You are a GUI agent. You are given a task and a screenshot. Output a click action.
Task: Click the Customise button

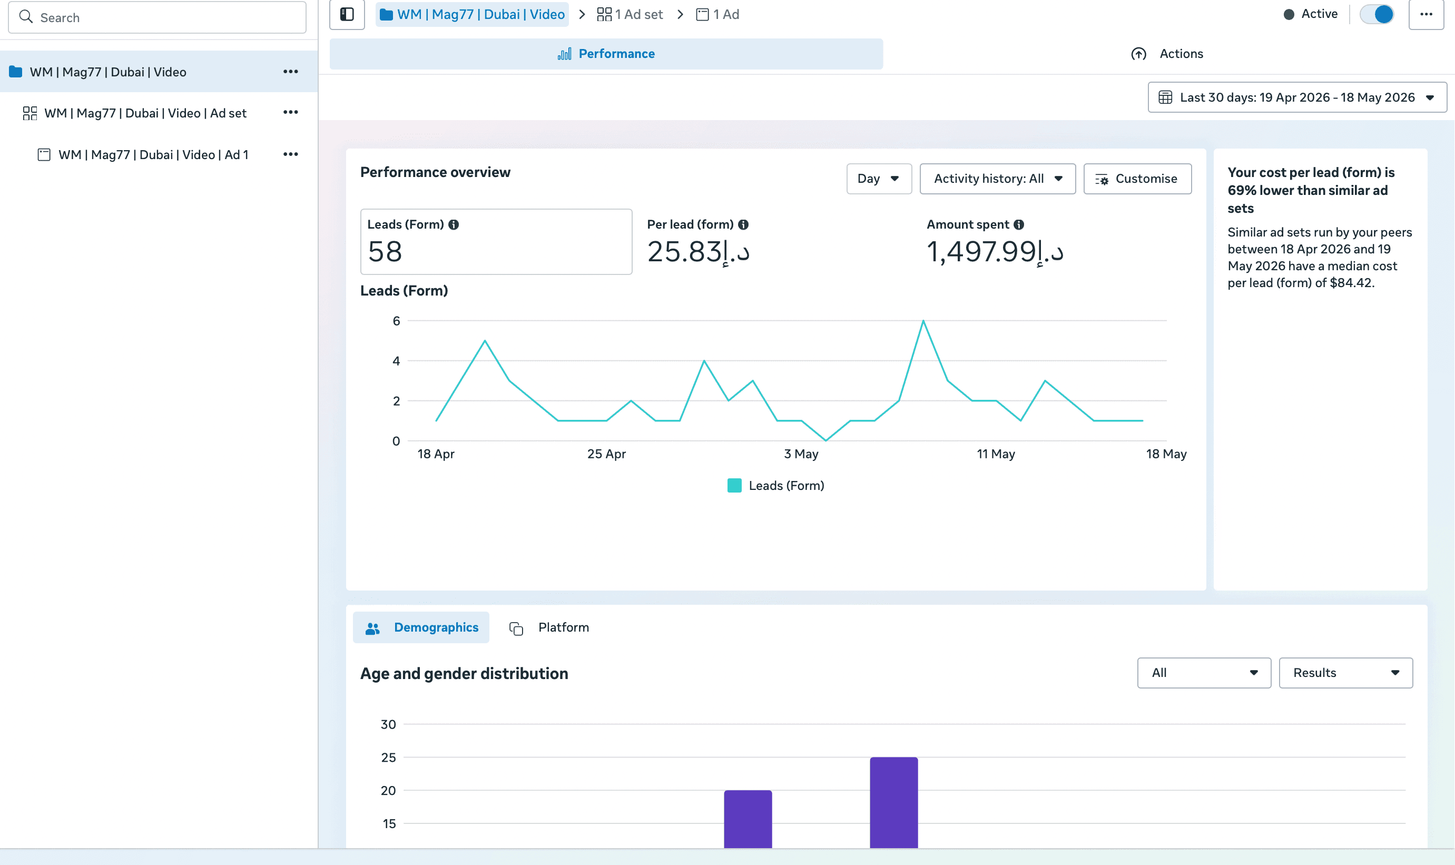(1137, 179)
